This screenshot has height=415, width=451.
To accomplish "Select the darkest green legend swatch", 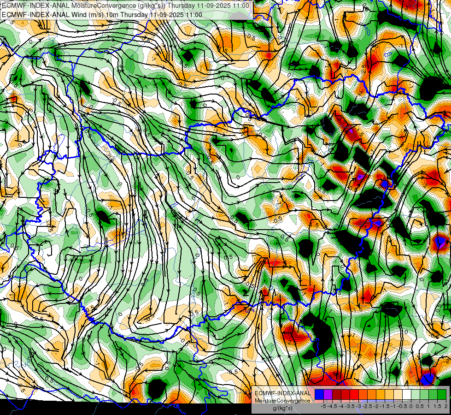I will [x=442, y=394].
